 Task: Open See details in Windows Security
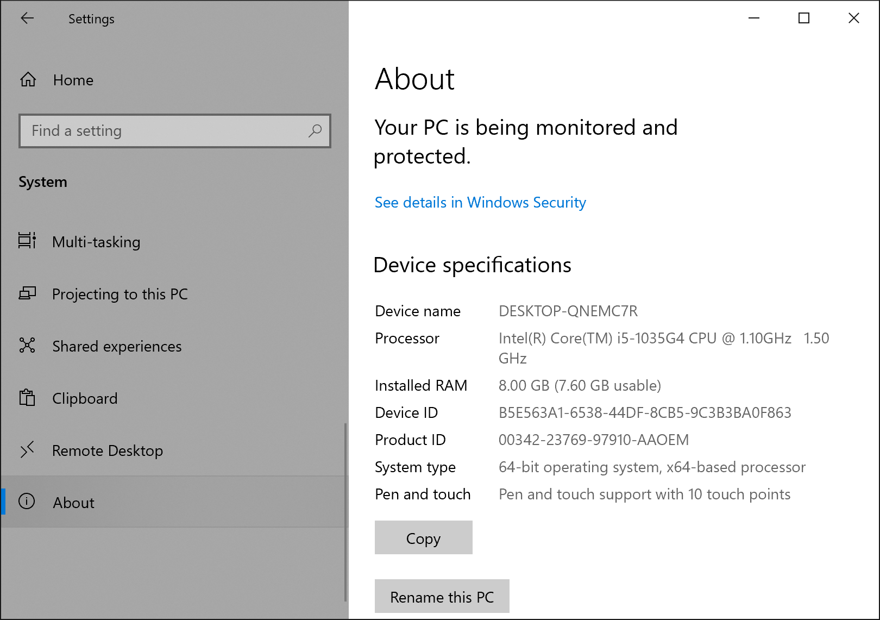(x=480, y=203)
